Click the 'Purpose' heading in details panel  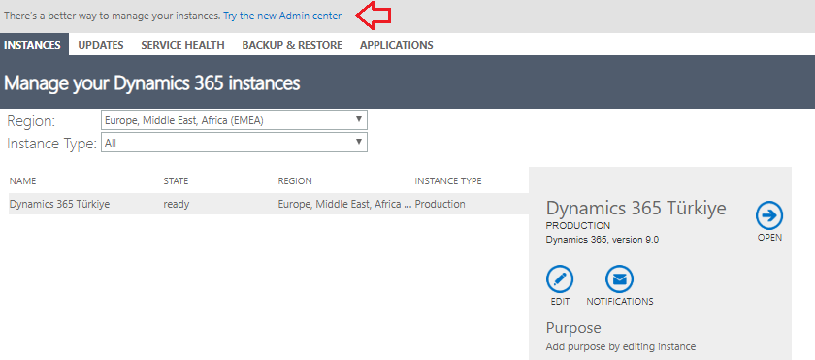pyautogui.click(x=573, y=328)
